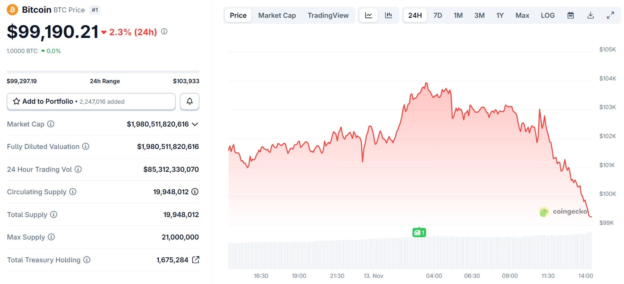Click the news event marker on chart
Image resolution: width=624 pixels, height=284 pixels.
click(419, 233)
